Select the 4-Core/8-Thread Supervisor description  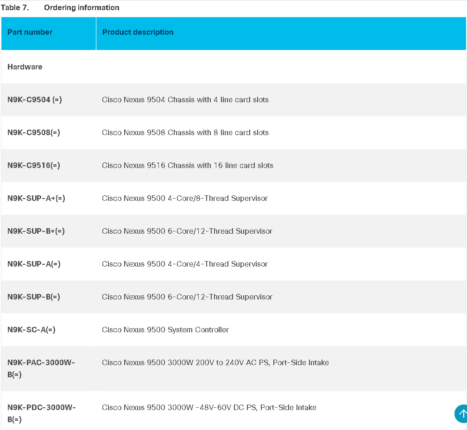(x=185, y=198)
